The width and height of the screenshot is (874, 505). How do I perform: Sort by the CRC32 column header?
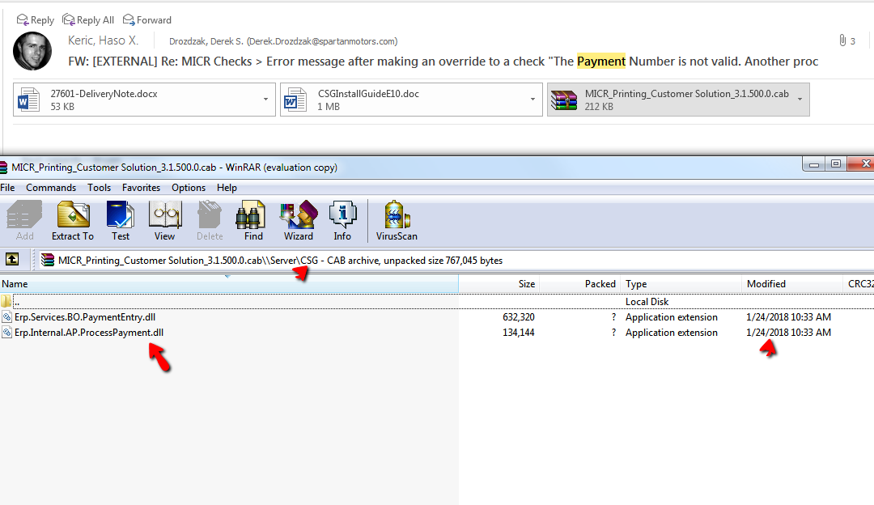[x=859, y=284]
